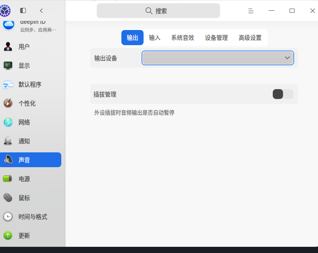
Task: Open 通知 settings label
Action: click(24, 141)
